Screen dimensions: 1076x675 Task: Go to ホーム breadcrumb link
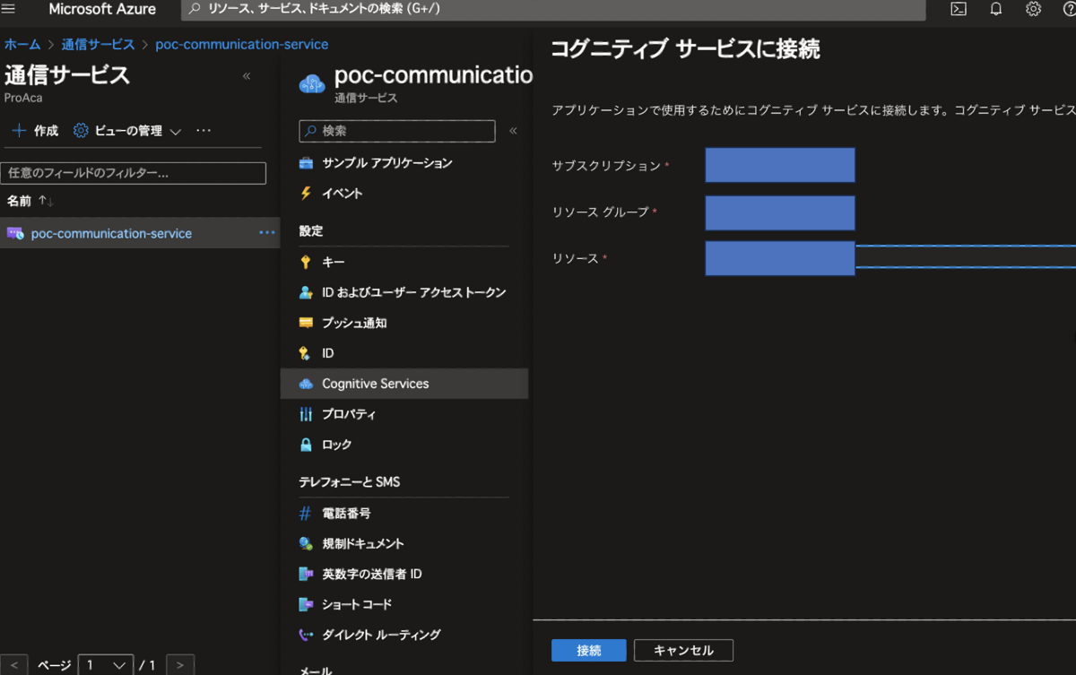pyautogui.click(x=22, y=44)
